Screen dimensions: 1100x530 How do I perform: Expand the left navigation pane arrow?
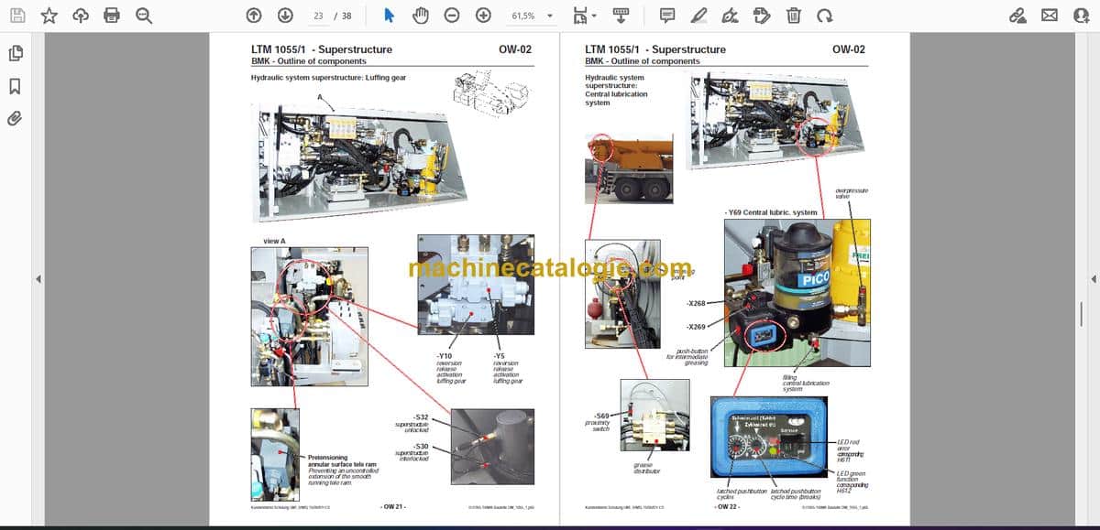[x=38, y=279]
